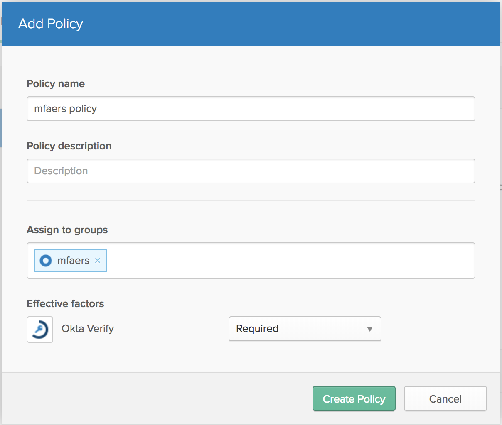502x425 pixels.
Task: Remove the mfaers group chip
Action: (98, 261)
